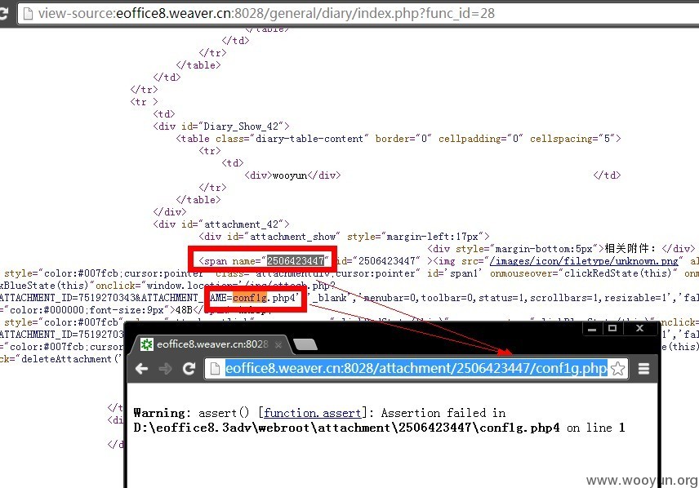Click cellspacing="5" attribute text
The width and height of the screenshot is (699, 488).
572,139
